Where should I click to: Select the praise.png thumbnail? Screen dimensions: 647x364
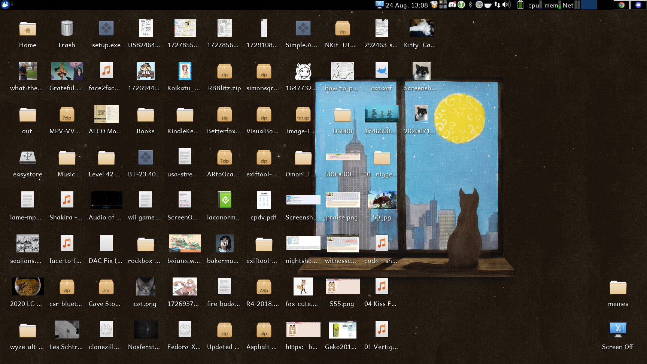click(x=342, y=200)
